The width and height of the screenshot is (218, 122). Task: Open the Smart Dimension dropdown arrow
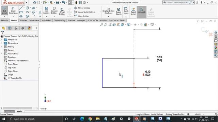[13, 17]
